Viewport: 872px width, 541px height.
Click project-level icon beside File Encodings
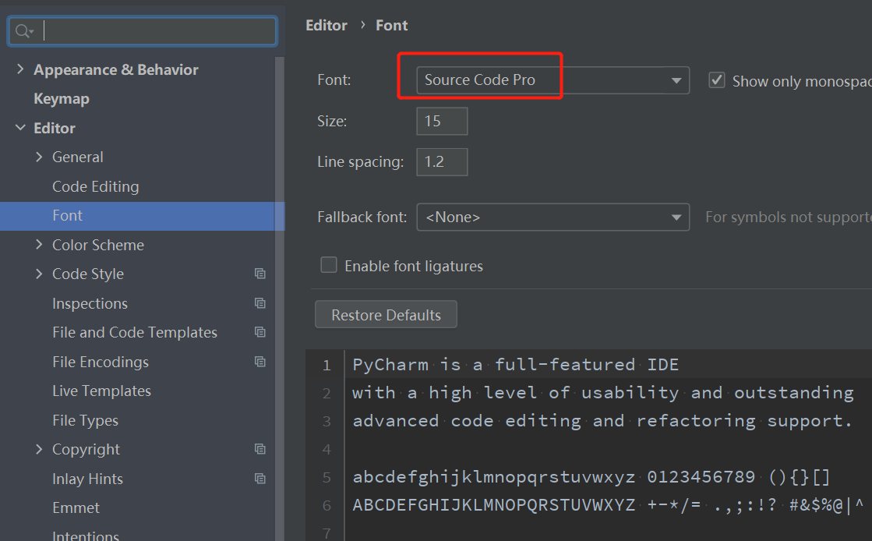(260, 362)
